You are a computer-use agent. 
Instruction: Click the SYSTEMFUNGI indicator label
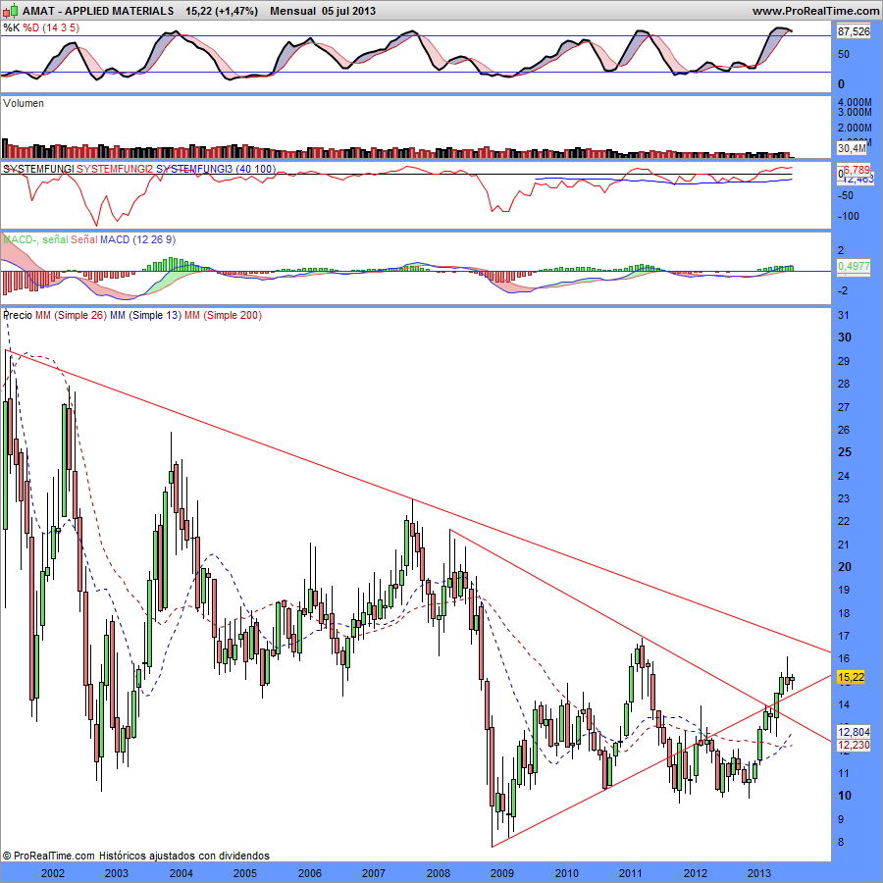(38, 169)
